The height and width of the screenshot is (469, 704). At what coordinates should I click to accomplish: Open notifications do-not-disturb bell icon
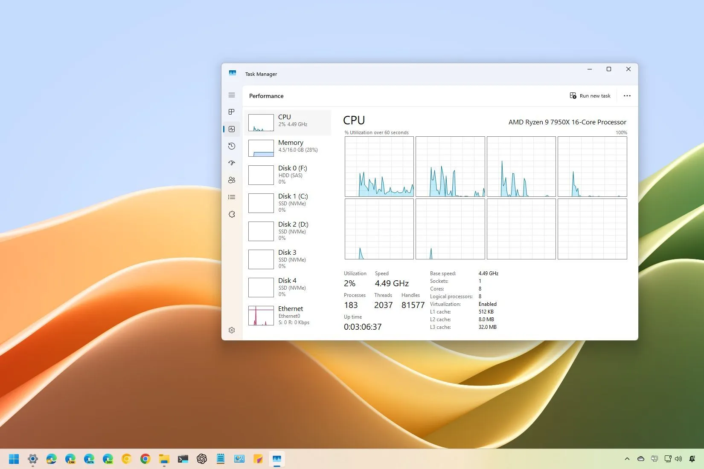pos(692,459)
